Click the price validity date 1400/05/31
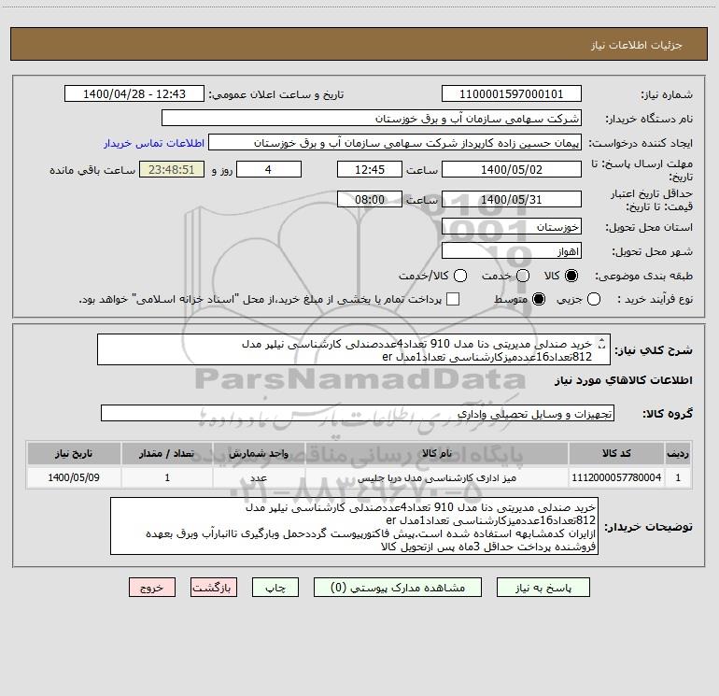 click(x=512, y=199)
